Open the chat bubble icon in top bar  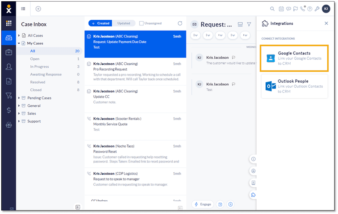coord(288,9)
